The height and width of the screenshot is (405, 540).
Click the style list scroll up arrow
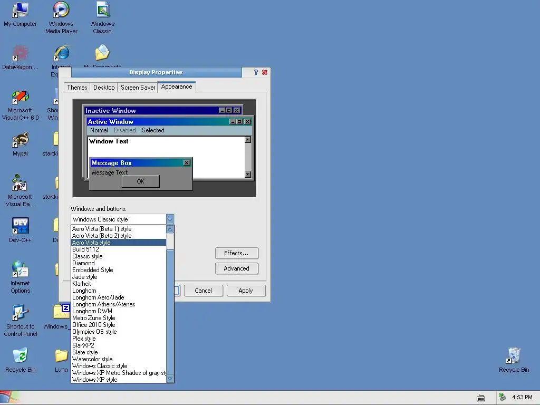point(170,229)
